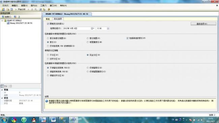Click the end time spinner arrows
Viewport: 219px width, 123px height.
pyautogui.click(x=108, y=28)
